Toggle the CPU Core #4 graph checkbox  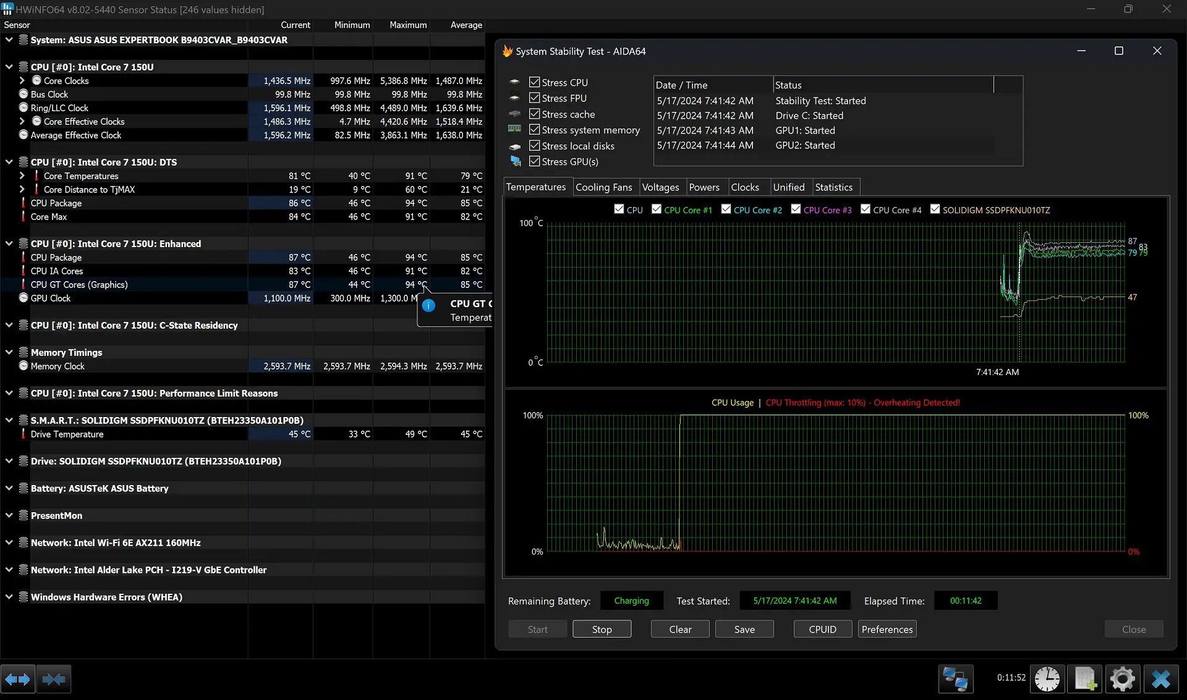pyautogui.click(x=866, y=209)
